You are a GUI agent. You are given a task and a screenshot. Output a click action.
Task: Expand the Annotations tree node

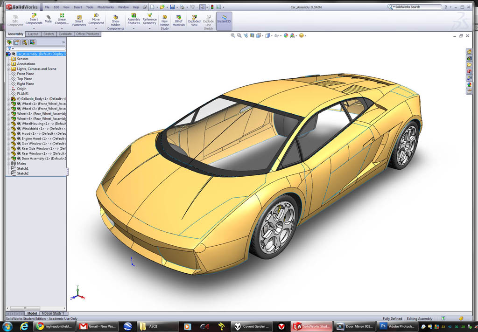tap(8, 64)
